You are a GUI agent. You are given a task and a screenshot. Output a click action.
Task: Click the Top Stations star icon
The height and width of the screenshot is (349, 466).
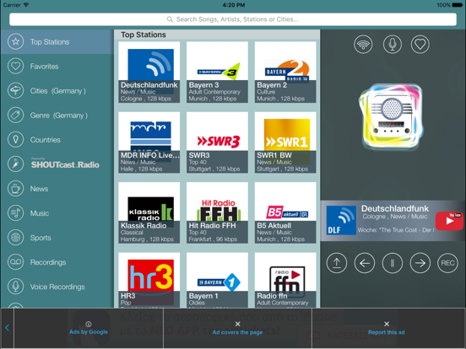[15, 42]
